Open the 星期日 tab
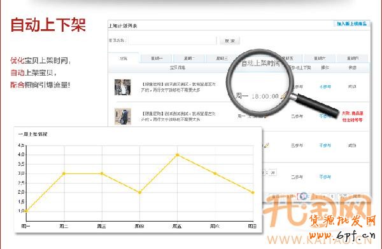The width and height of the screenshot is (382, 249). coord(352,58)
